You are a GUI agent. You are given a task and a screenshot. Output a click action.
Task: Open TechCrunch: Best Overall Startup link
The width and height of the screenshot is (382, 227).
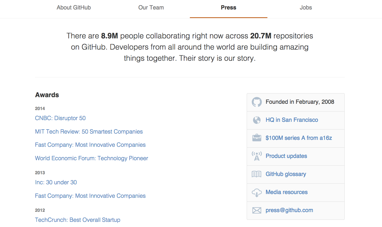click(78, 220)
